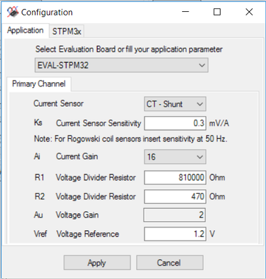Click the mV/A unit label
Image resolution: width=266 pixels, height=279 pixels.
[219, 123]
